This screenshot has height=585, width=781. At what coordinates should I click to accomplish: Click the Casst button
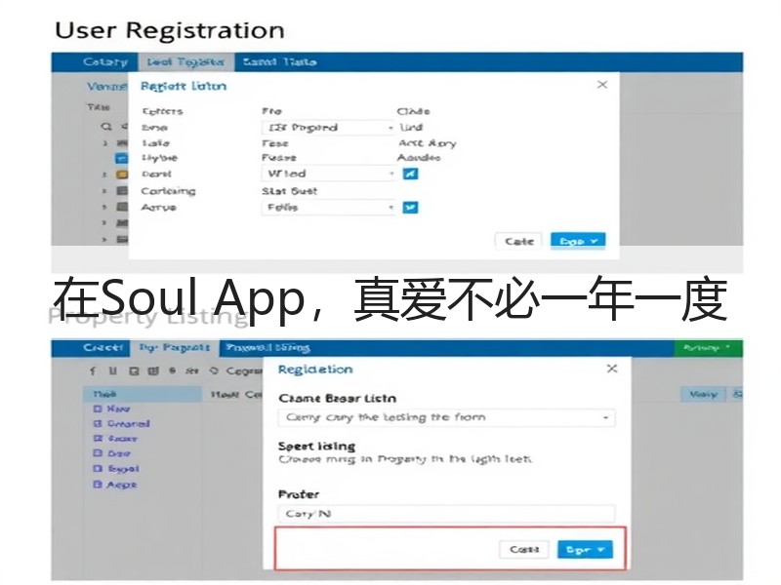(x=524, y=550)
